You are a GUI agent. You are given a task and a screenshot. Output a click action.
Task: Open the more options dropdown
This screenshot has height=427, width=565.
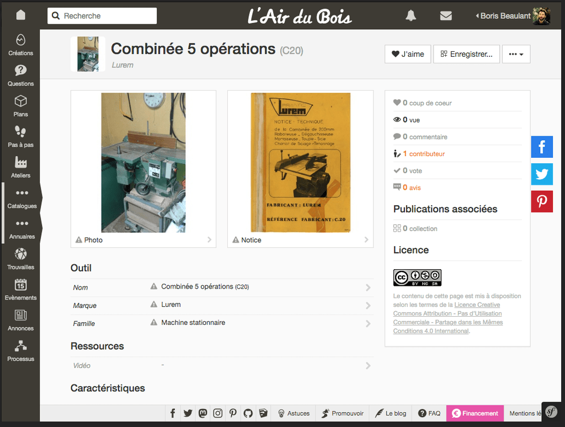click(516, 54)
